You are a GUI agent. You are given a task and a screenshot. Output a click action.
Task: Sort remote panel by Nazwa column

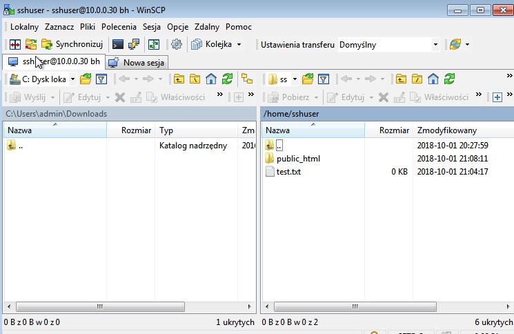[313, 130]
